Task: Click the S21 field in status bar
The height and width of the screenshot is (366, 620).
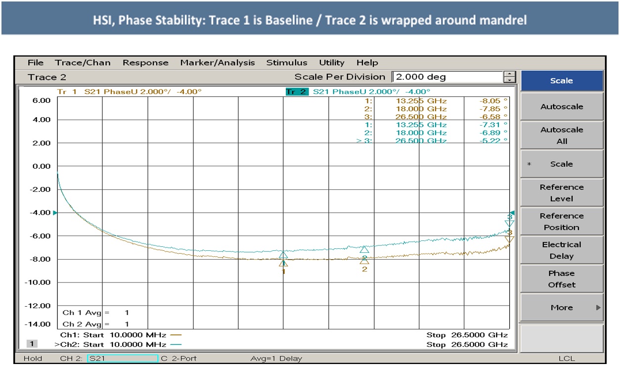Action: [x=123, y=359]
